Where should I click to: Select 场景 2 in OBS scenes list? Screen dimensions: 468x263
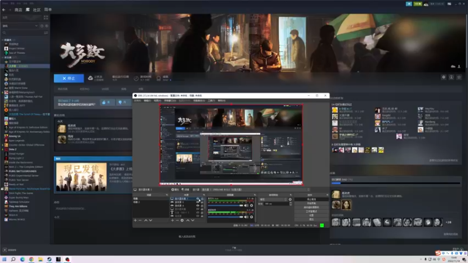click(x=136, y=202)
